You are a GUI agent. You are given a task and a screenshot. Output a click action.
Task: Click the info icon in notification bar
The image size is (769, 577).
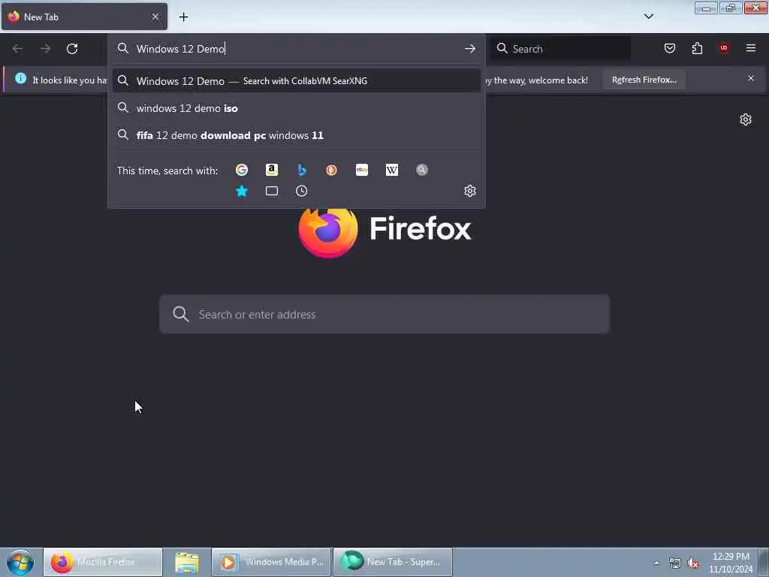click(x=20, y=78)
